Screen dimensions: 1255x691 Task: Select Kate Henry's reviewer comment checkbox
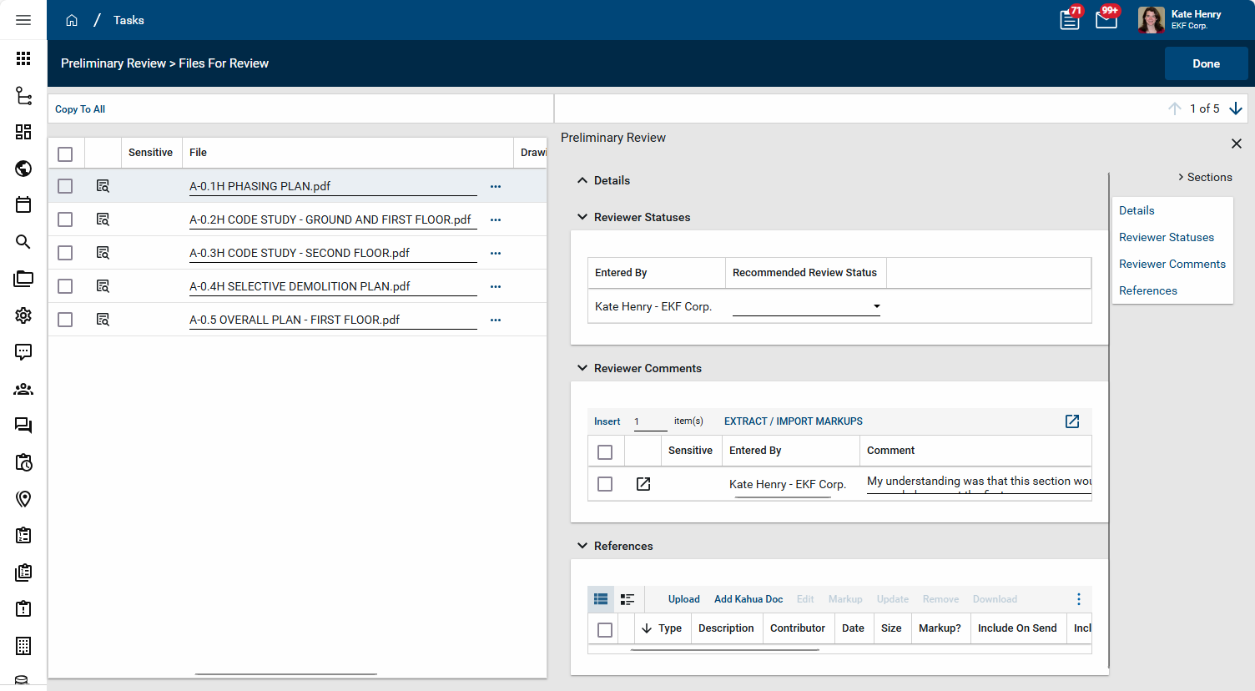605,484
